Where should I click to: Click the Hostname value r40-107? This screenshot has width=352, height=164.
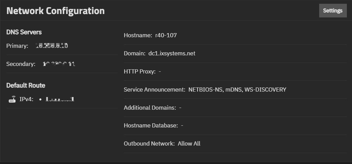pos(166,35)
